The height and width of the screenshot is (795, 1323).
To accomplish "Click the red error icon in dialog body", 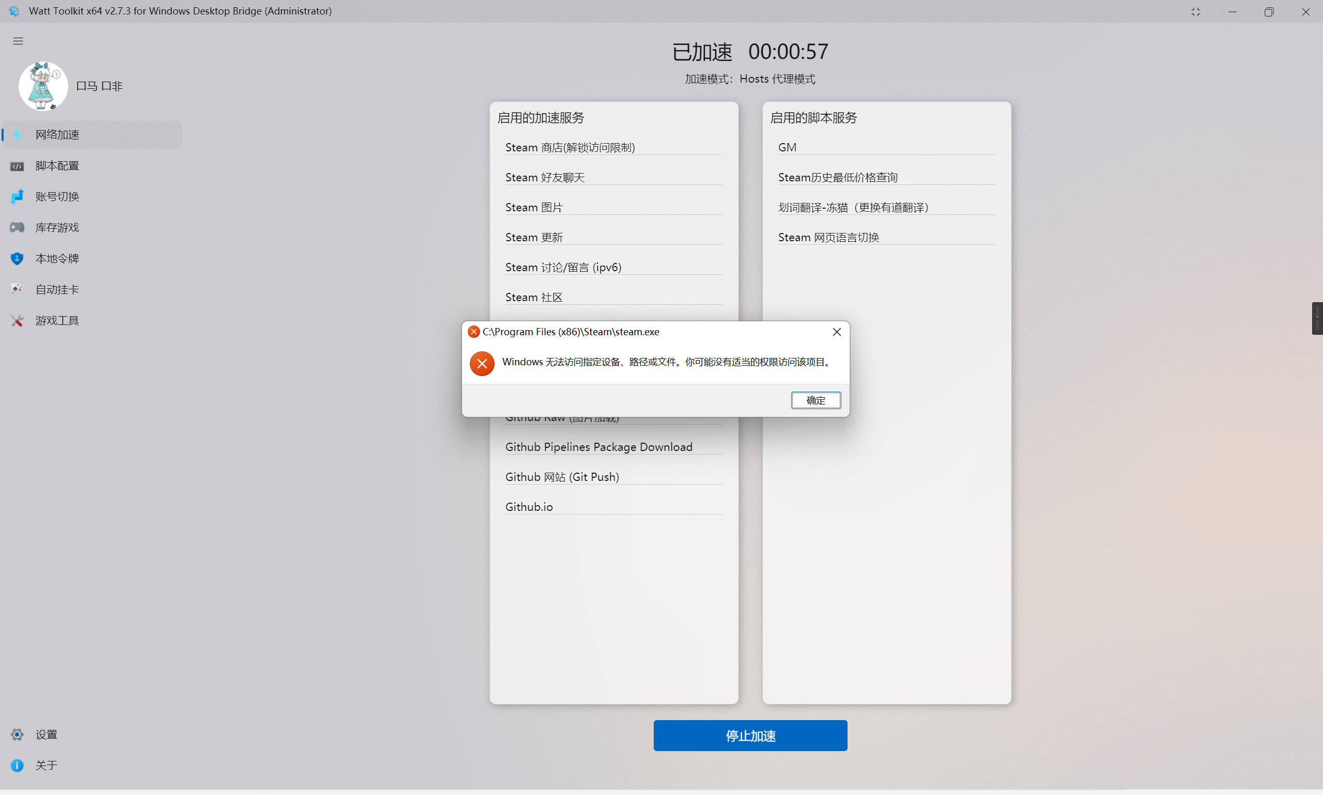I will coord(482,364).
